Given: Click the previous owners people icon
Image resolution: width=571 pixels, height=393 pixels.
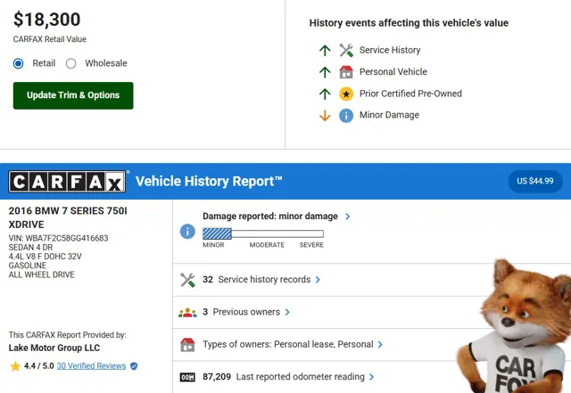Looking at the screenshot, I should click(187, 312).
